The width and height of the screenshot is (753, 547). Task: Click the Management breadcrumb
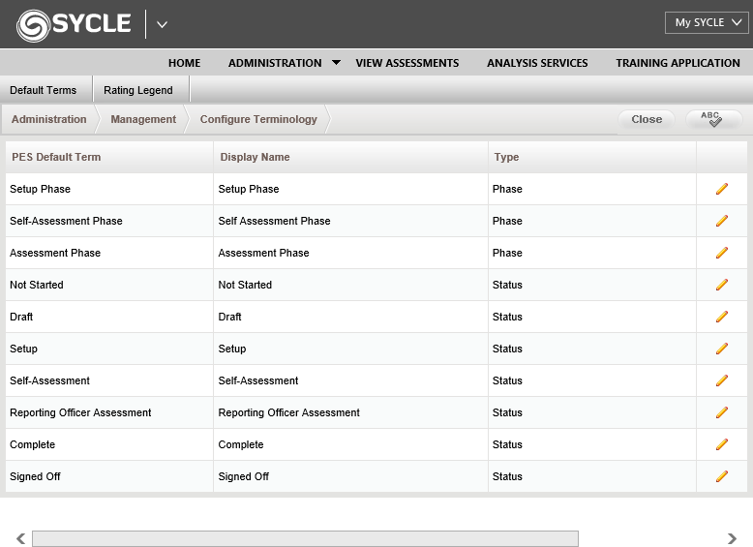143,119
